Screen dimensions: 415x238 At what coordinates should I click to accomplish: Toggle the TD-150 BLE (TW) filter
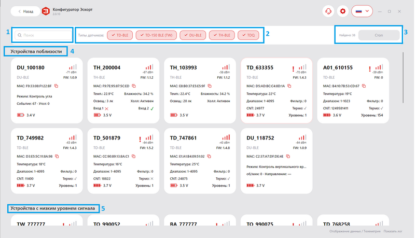pos(156,35)
